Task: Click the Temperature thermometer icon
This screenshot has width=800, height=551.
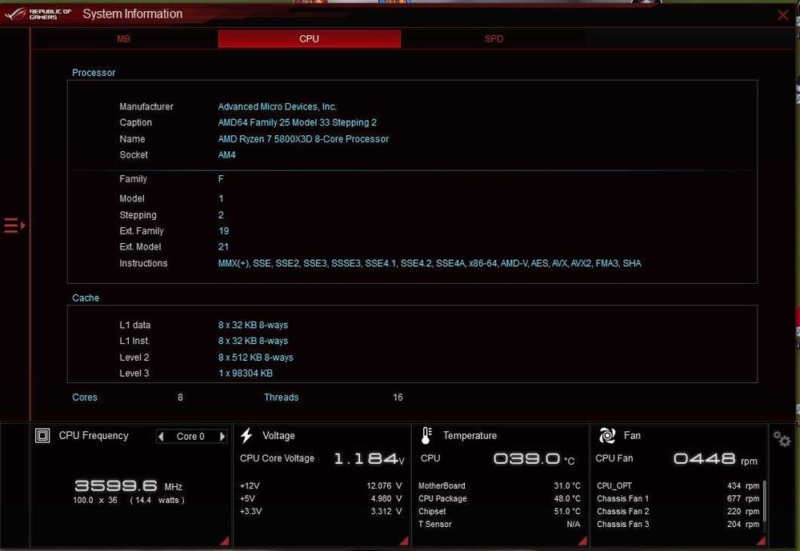Action: pos(426,435)
